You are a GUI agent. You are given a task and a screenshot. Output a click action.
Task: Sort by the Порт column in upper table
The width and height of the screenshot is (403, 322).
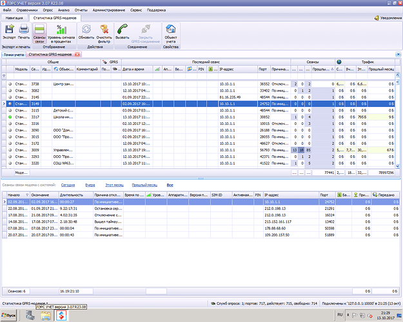click(264, 70)
